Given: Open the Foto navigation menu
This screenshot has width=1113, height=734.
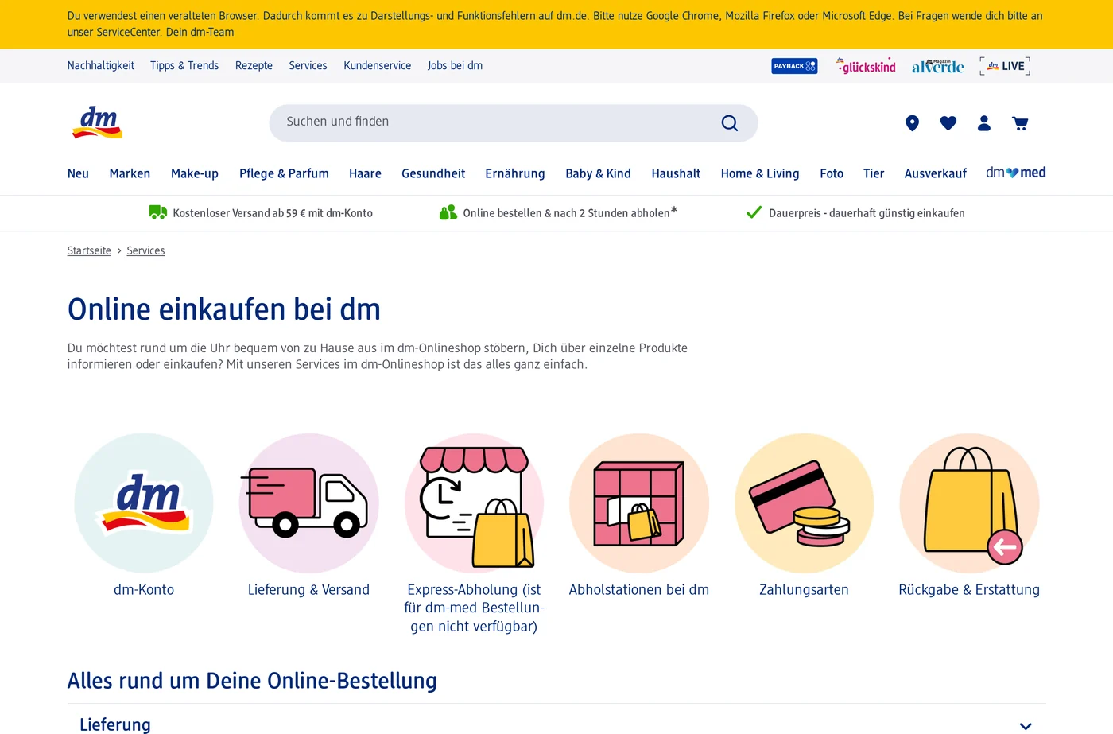Looking at the screenshot, I should pyautogui.click(x=832, y=173).
